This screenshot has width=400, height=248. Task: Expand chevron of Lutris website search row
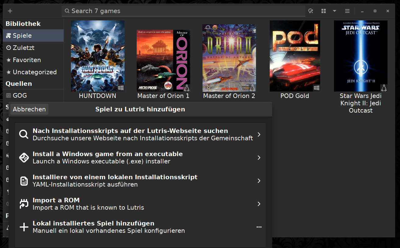259,134
